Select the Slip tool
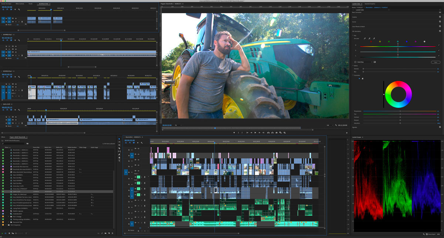The height and width of the screenshot is (238, 444). (119, 151)
